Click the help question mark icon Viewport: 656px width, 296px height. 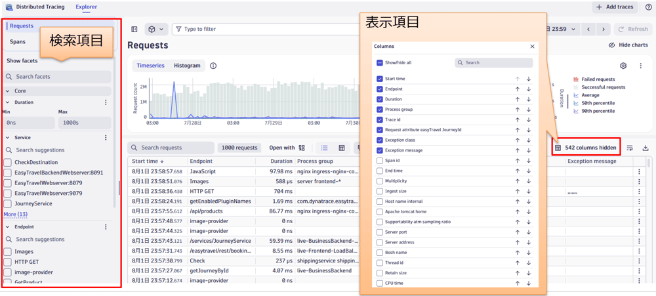(649, 7)
